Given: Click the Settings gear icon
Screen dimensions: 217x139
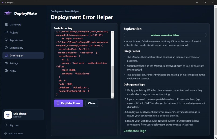Looking at the screenshot, I should pyautogui.click(x=6, y=63).
